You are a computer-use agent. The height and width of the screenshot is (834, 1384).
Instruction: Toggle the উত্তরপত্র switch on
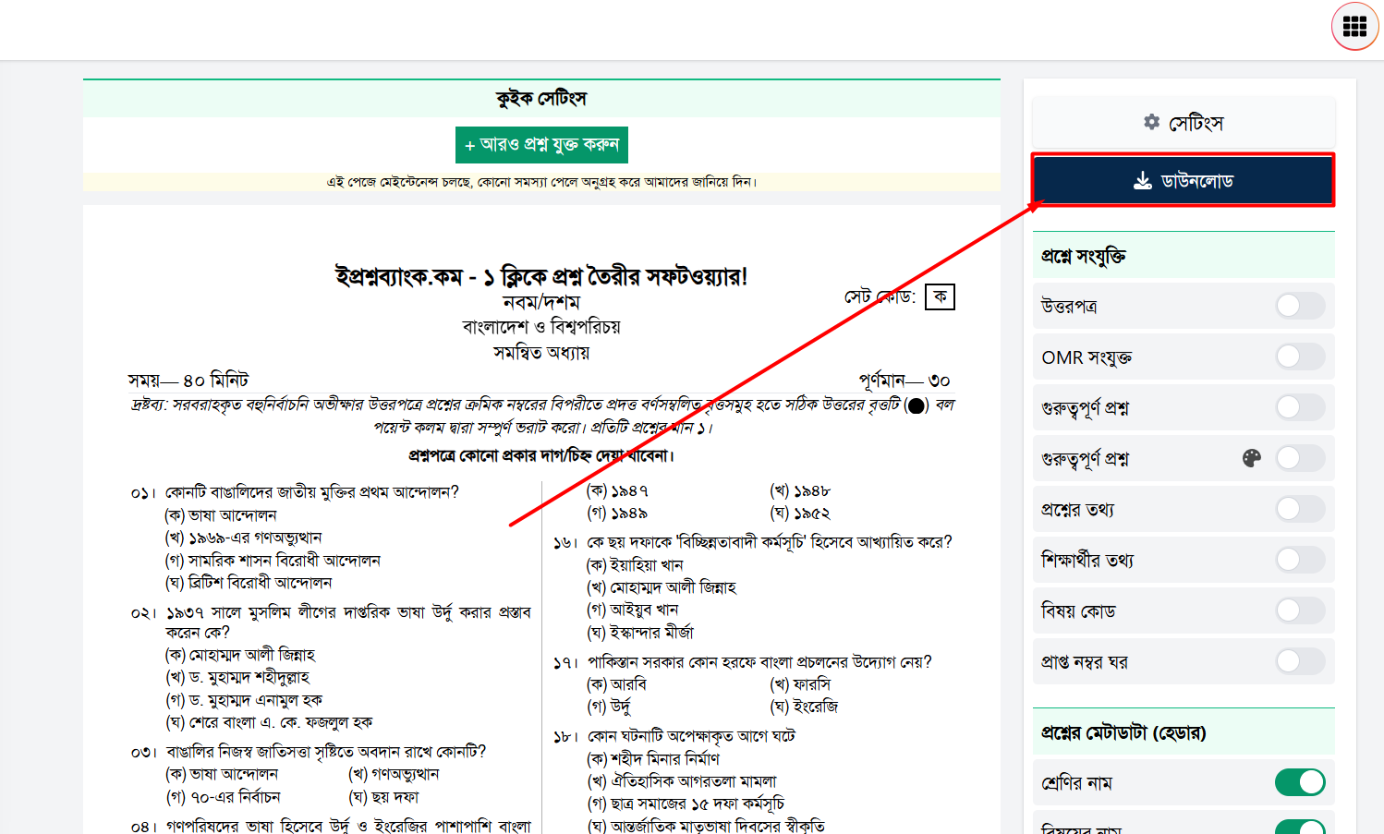pos(1300,306)
